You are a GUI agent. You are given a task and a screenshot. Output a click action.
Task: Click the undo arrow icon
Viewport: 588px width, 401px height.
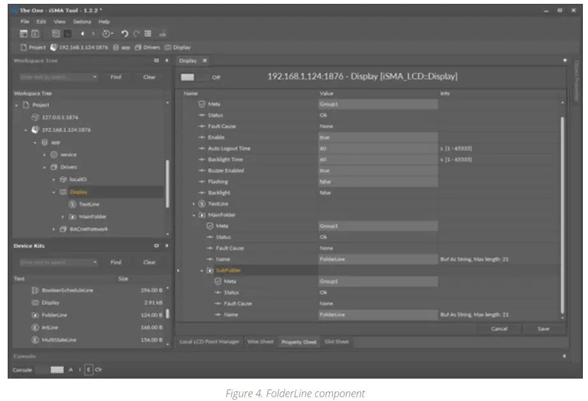tap(125, 34)
